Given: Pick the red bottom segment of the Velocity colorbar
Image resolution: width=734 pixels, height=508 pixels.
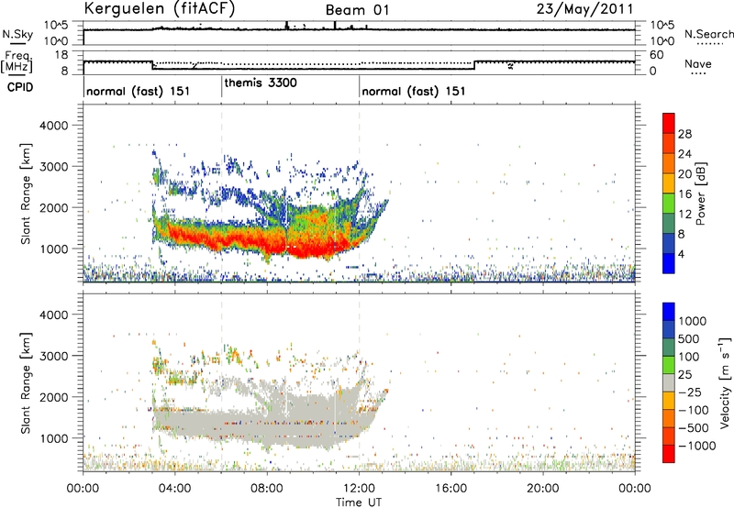Looking at the screenshot, I should click(x=669, y=454).
